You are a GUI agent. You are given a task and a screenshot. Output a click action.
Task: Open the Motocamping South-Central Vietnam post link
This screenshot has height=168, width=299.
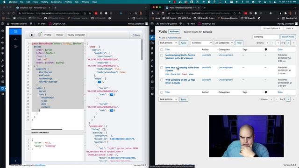coord(180,56)
